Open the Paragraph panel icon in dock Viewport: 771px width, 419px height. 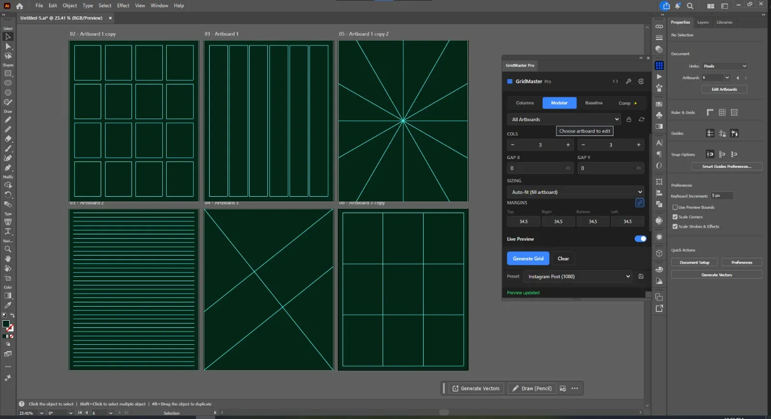pyautogui.click(x=659, y=154)
